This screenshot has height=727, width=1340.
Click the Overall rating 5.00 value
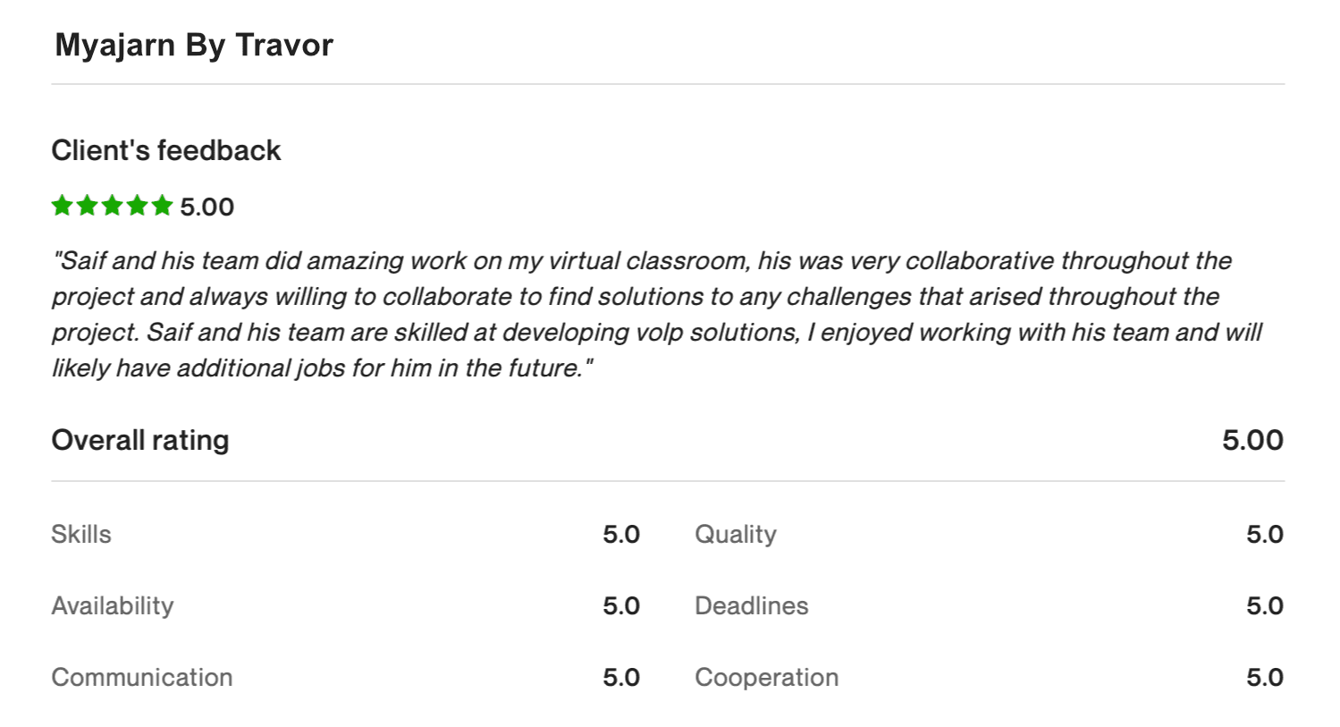(1252, 440)
